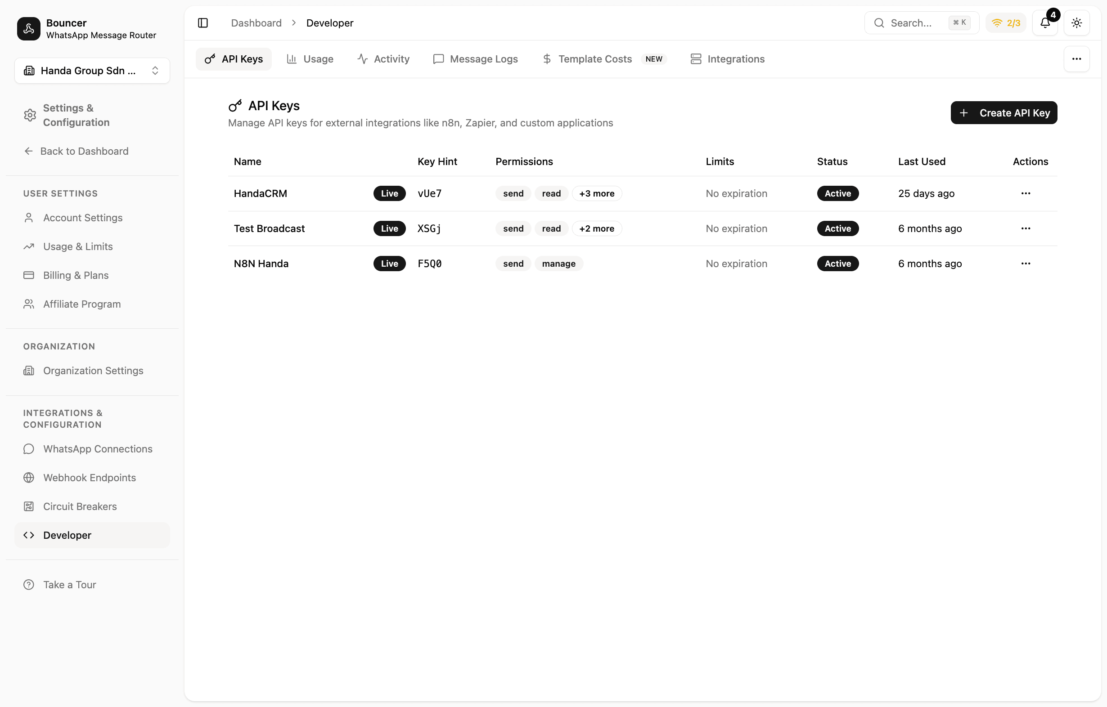Open Affiliate Program page
Screen dimensions: 1107x707
(92, 304)
